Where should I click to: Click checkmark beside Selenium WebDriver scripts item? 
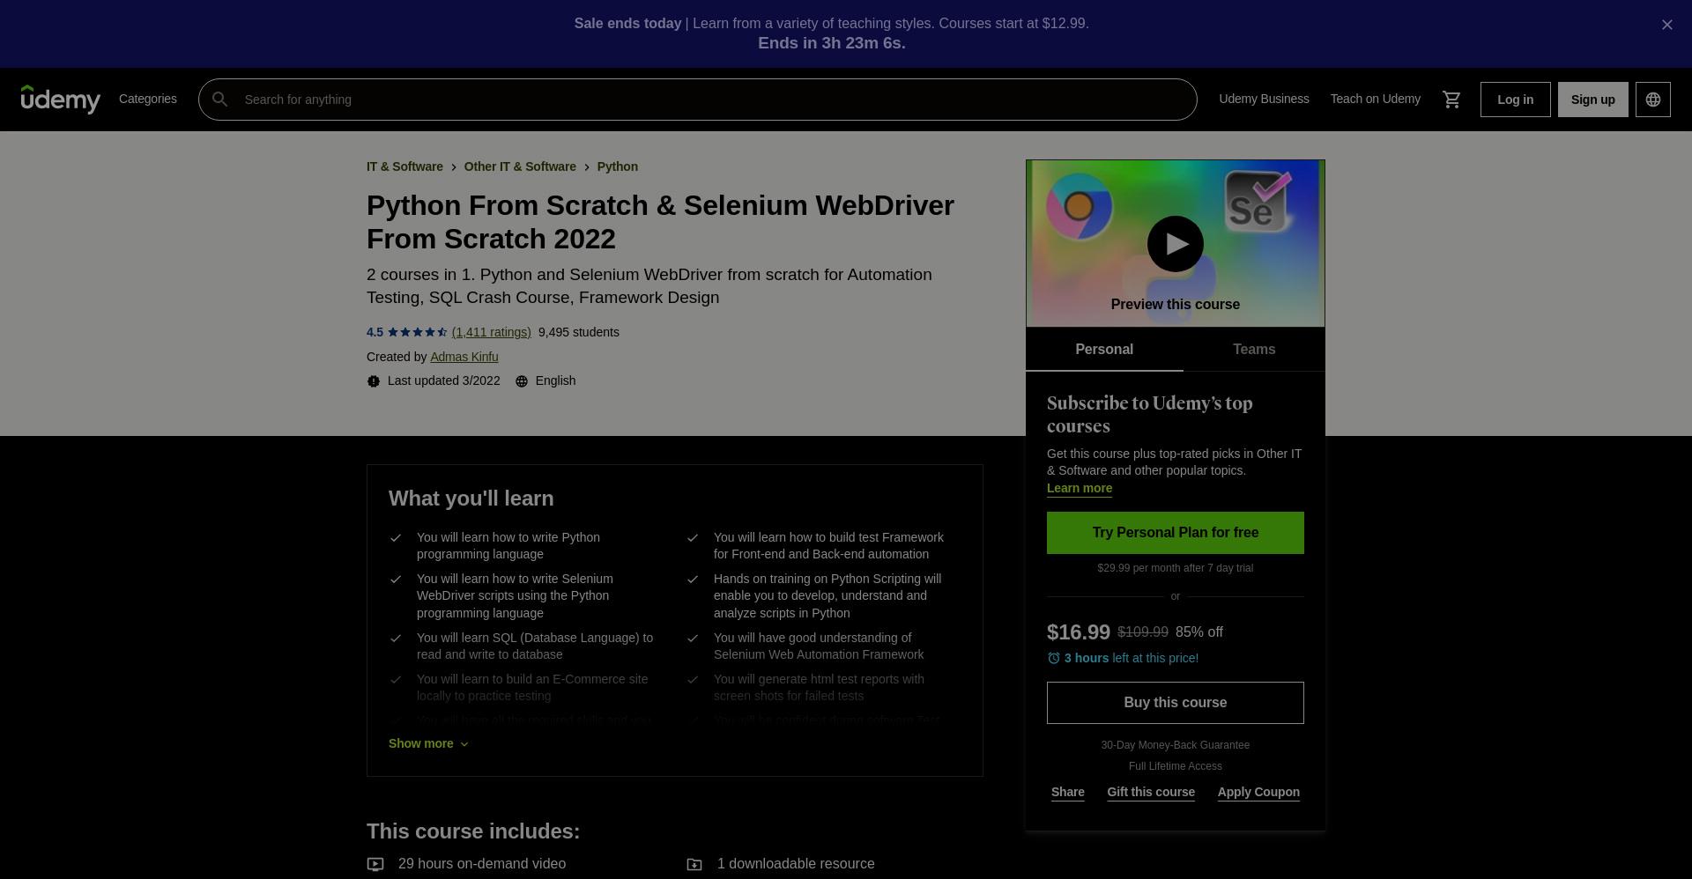(396, 579)
